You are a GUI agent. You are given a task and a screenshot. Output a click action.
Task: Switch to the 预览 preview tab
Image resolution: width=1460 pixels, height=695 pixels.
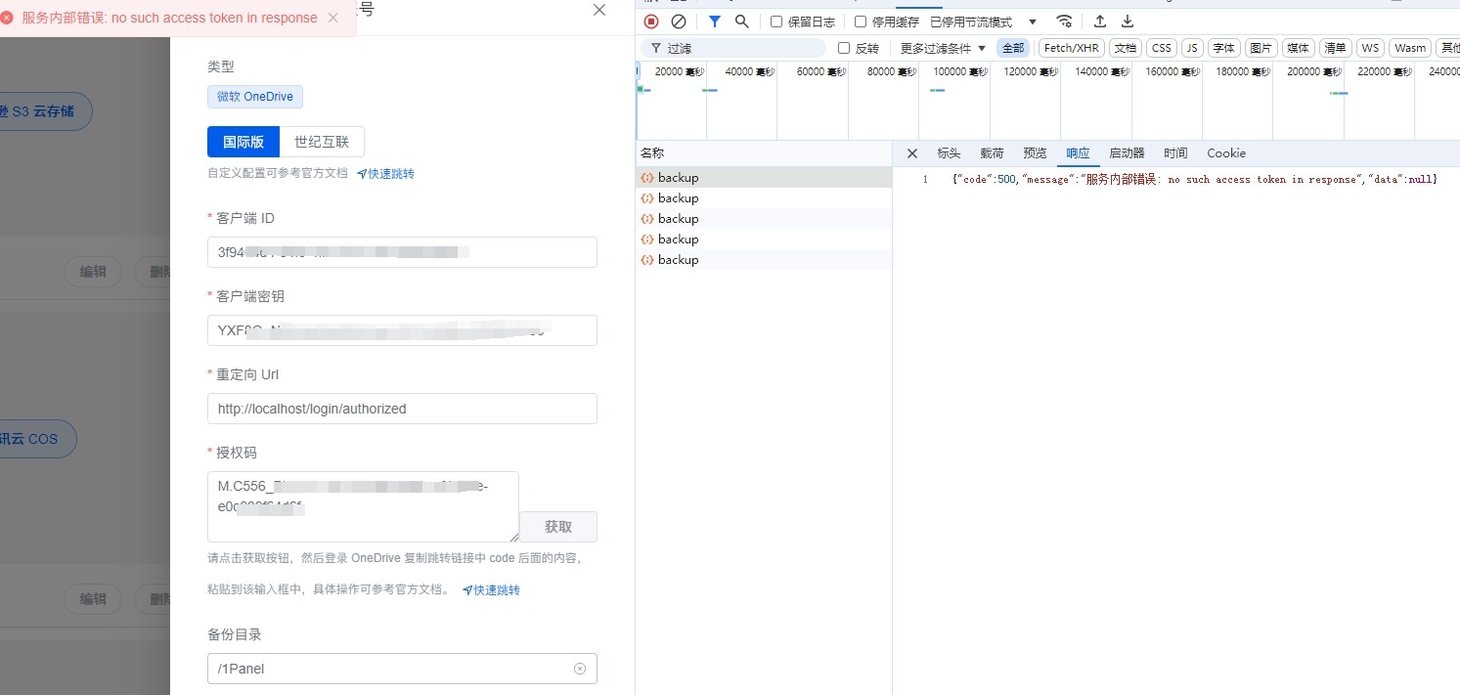click(x=1035, y=153)
